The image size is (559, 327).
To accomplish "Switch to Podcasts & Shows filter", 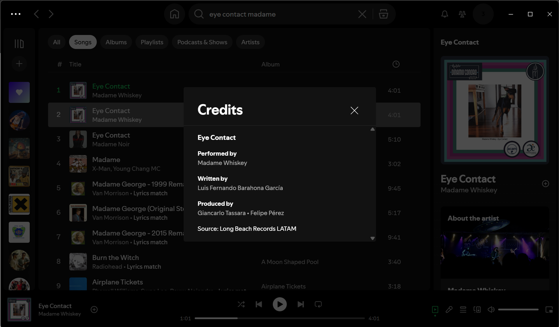I will 202,42.
